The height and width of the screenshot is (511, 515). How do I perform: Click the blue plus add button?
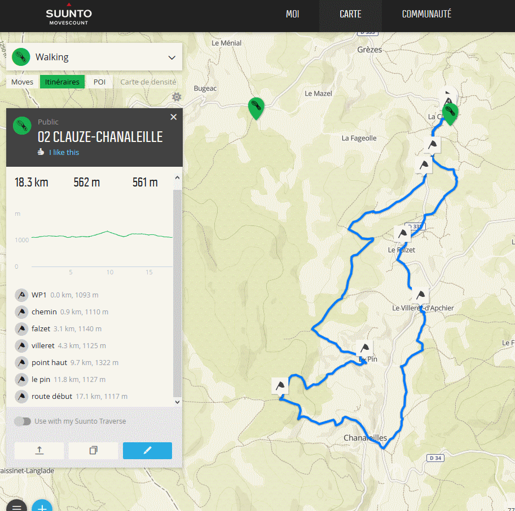(x=42, y=506)
